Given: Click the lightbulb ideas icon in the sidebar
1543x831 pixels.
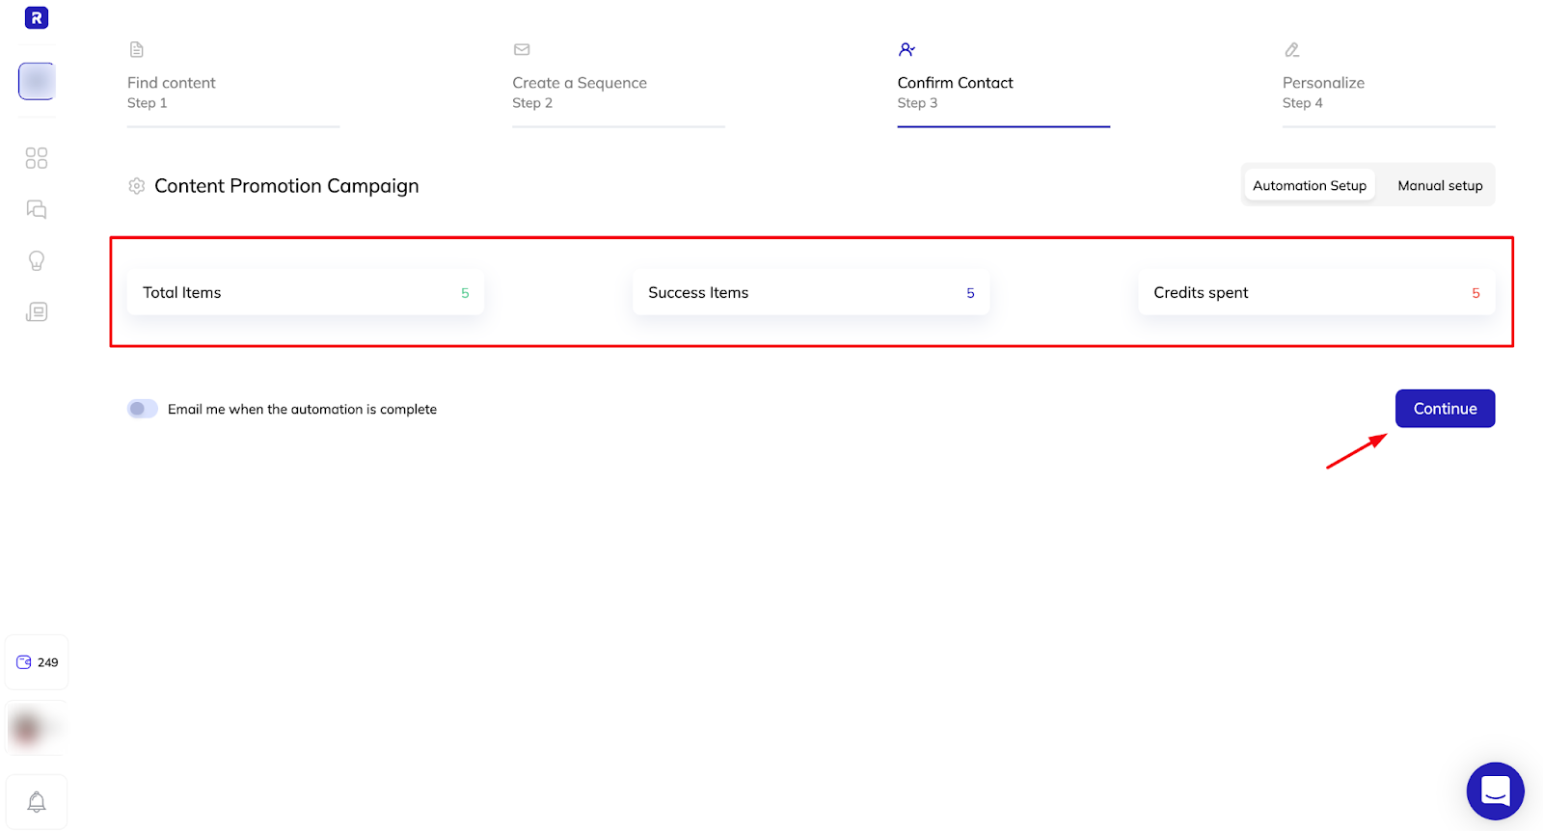Looking at the screenshot, I should tap(37, 260).
